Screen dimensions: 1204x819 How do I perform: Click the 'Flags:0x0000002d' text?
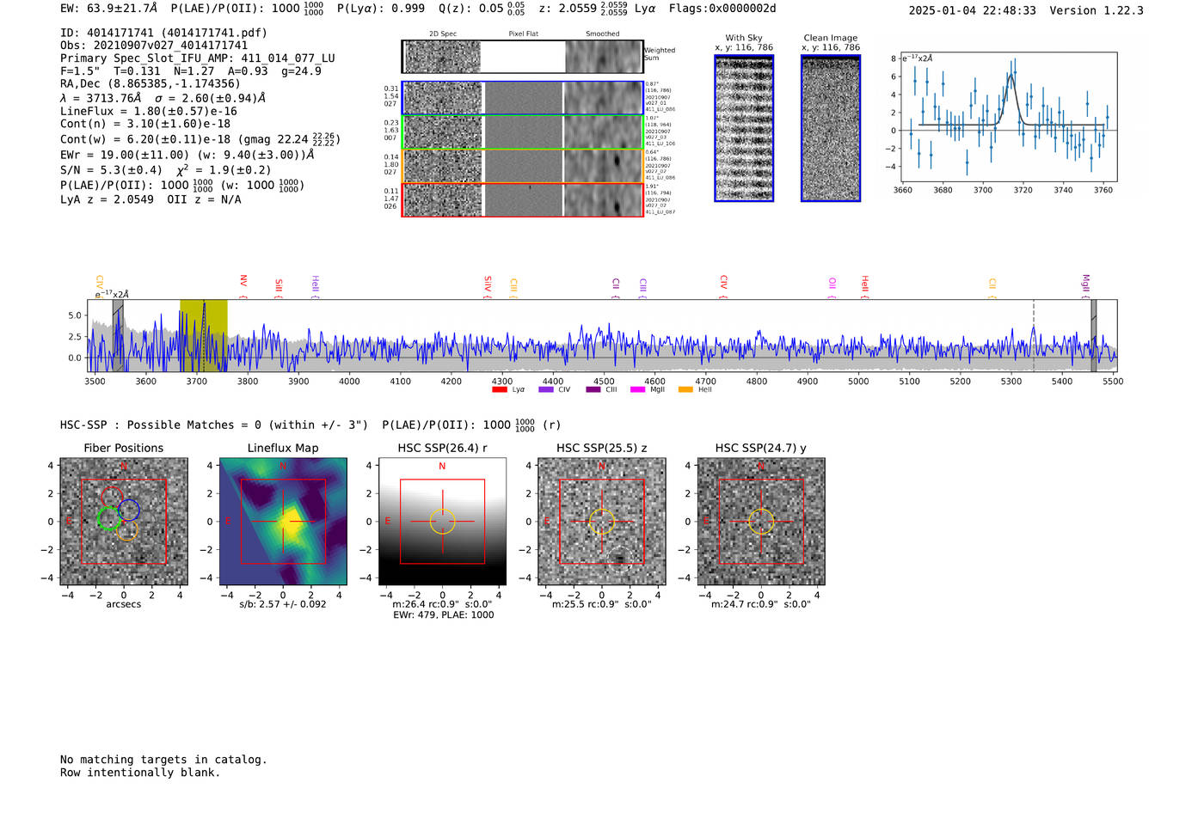[x=722, y=9]
